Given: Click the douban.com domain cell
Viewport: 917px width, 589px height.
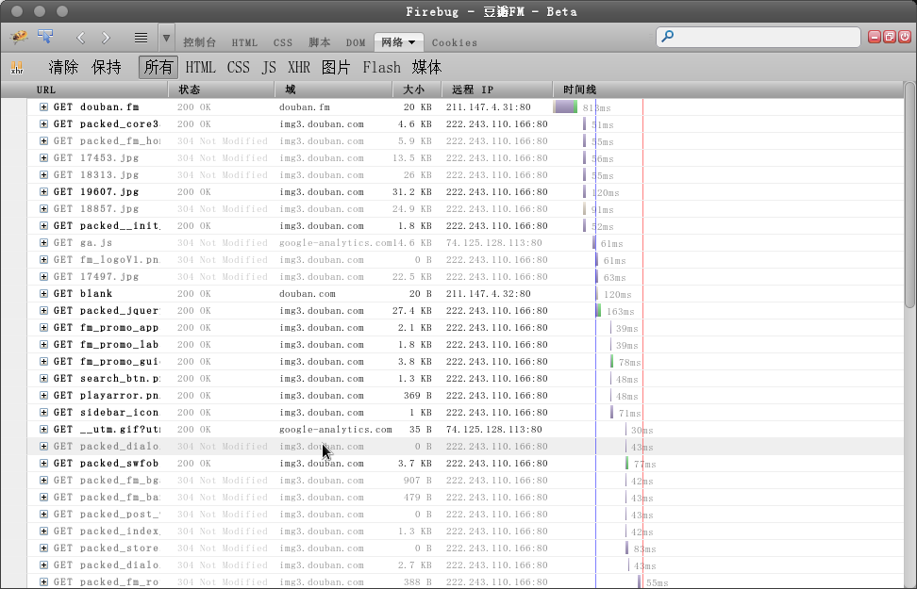Looking at the screenshot, I should 307,293.
